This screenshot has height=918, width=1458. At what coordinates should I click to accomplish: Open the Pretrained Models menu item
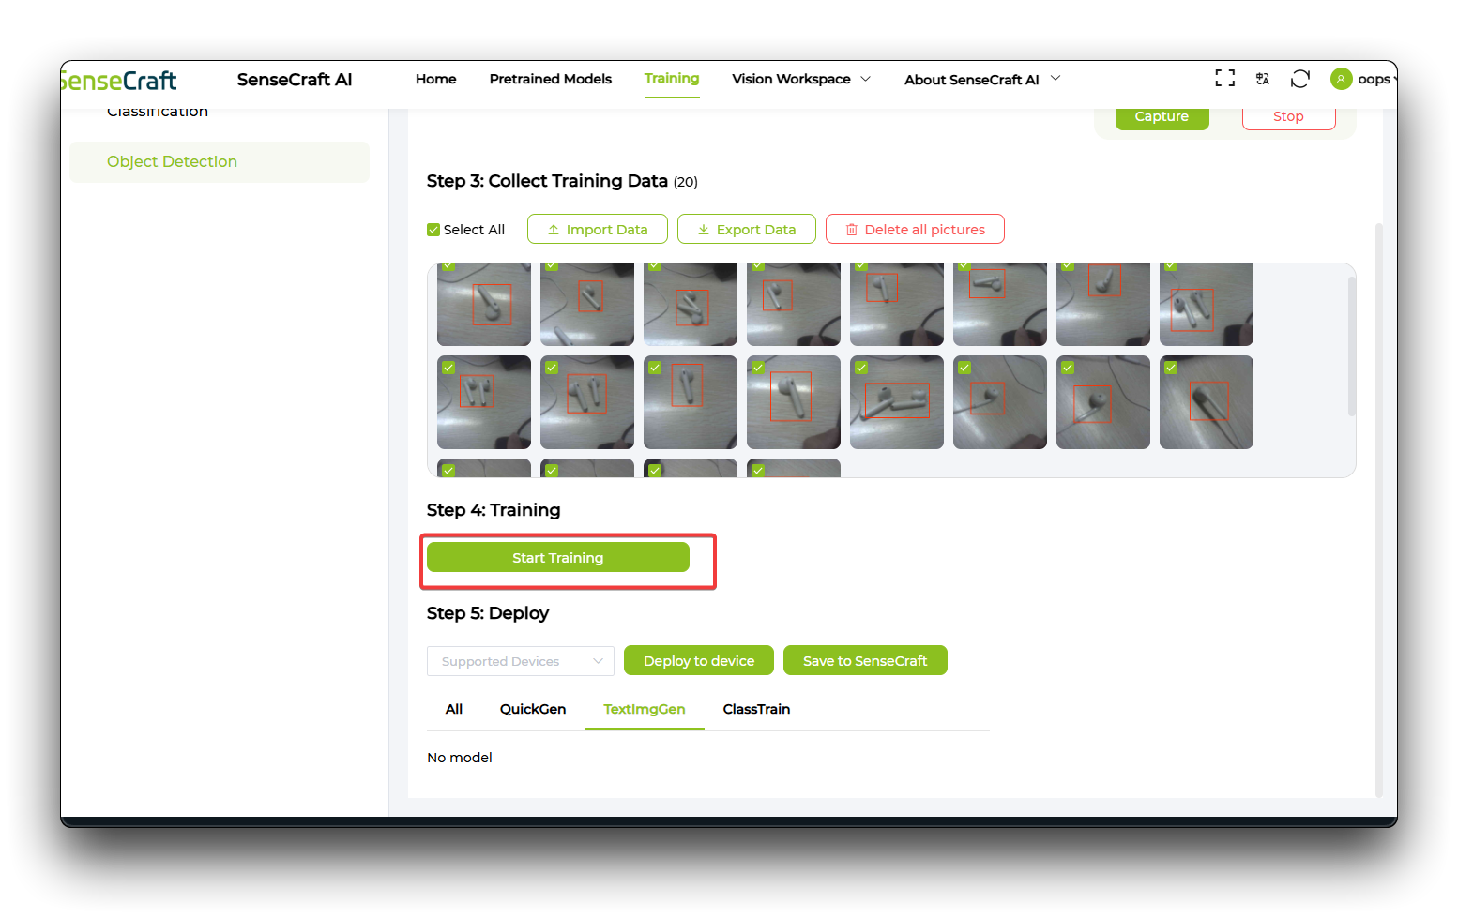pyautogui.click(x=550, y=79)
